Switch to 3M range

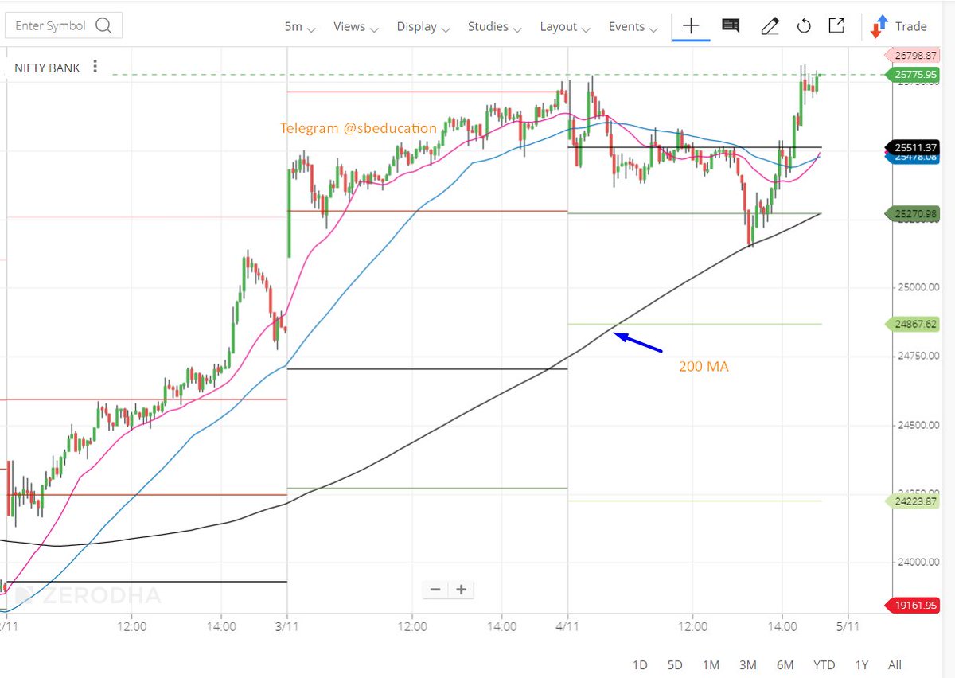(x=747, y=664)
